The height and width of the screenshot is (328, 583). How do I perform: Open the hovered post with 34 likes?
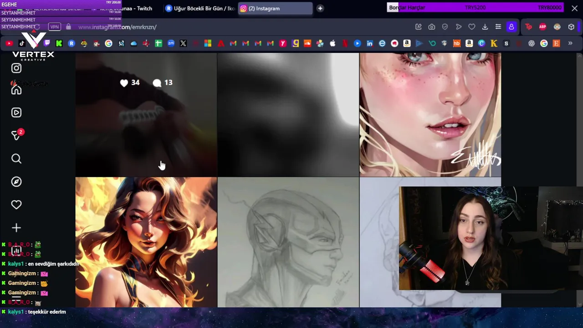pyautogui.click(x=146, y=114)
